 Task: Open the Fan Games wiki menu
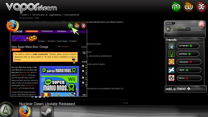(x=73, y=41)
